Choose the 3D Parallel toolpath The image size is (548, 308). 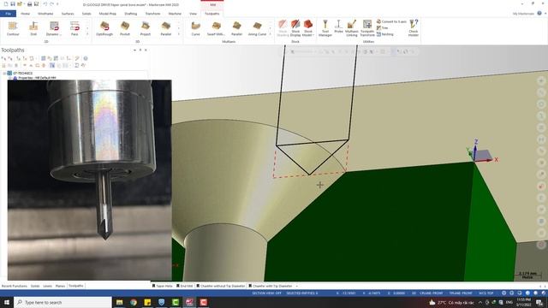166,28
